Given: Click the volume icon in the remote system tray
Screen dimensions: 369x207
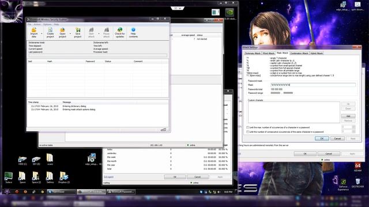Looking at the screenshot, I should (219, 191).
